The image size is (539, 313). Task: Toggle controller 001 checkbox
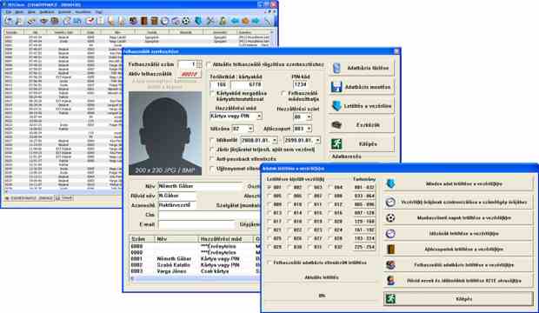(269, 188)
